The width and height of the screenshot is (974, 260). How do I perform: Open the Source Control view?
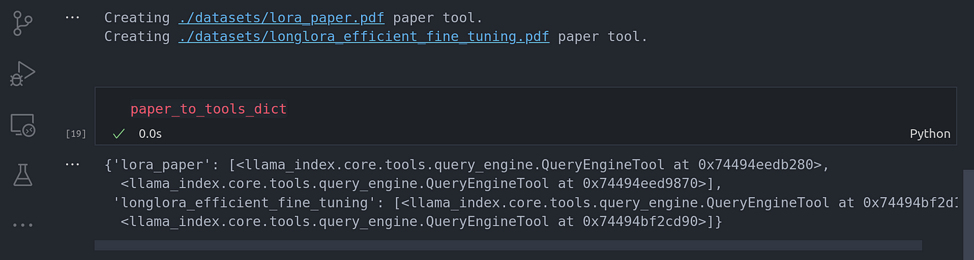tap(23, 23)
